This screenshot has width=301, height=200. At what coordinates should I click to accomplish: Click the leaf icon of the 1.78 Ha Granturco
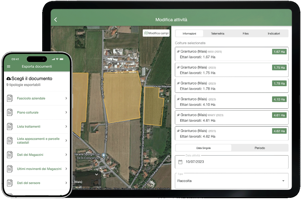(178, 83)
